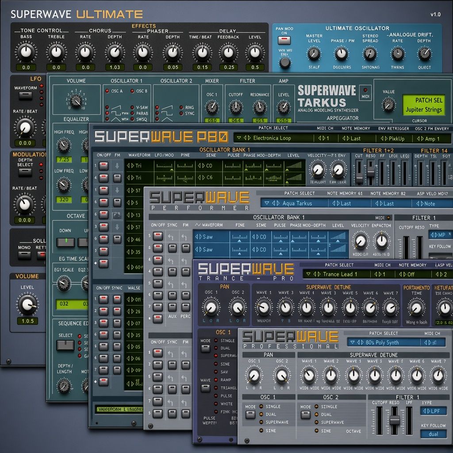Open the Trance Lead 1 patch dropdown
The width and height of the screenshot is (453, 453).
(336, 274)
